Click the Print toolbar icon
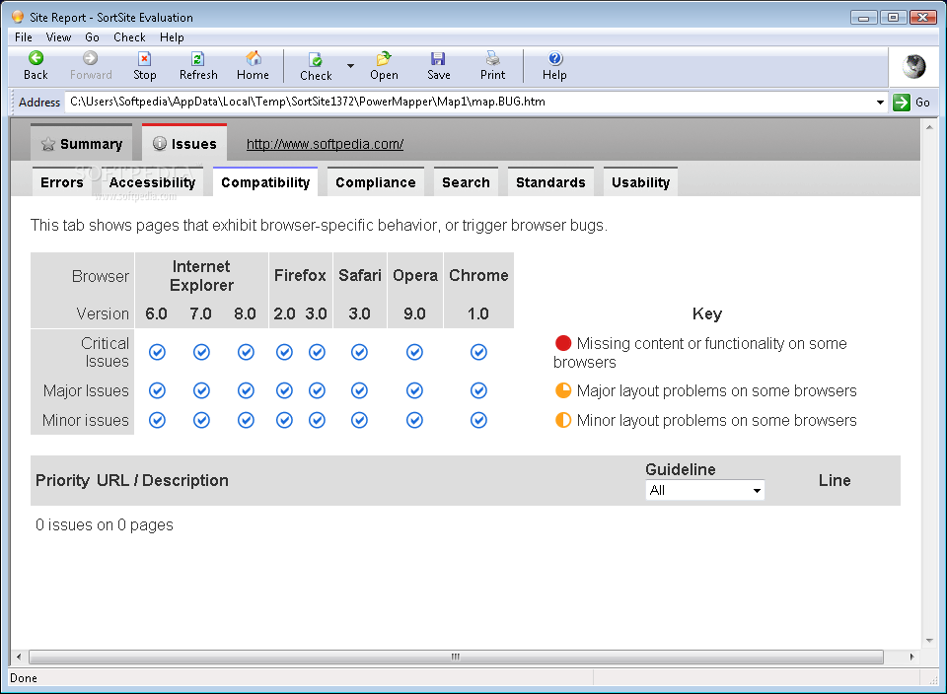The image size is (947, 694). coord(492,59)
